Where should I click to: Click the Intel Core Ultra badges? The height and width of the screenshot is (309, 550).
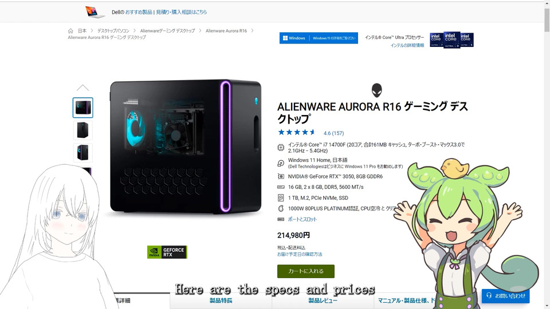click(451, 40)
